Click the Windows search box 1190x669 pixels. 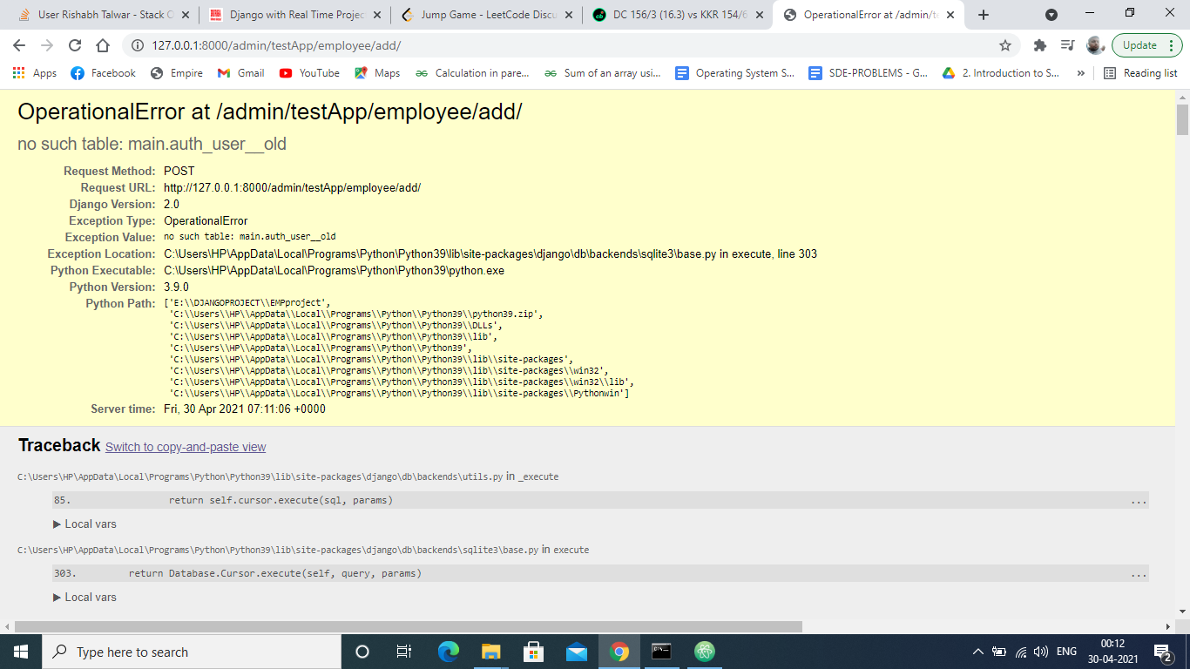pyautogui.click(x=192, y=652)
